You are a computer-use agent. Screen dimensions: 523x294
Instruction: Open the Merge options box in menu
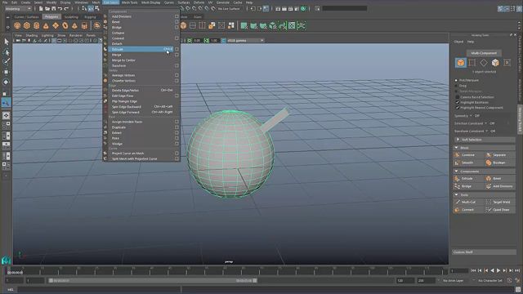click(177, 55)
